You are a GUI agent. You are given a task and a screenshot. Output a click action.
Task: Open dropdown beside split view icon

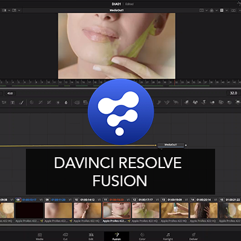[207, 10]
